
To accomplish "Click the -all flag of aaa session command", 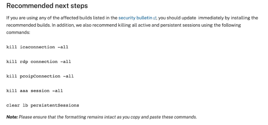I will [58, 91].
